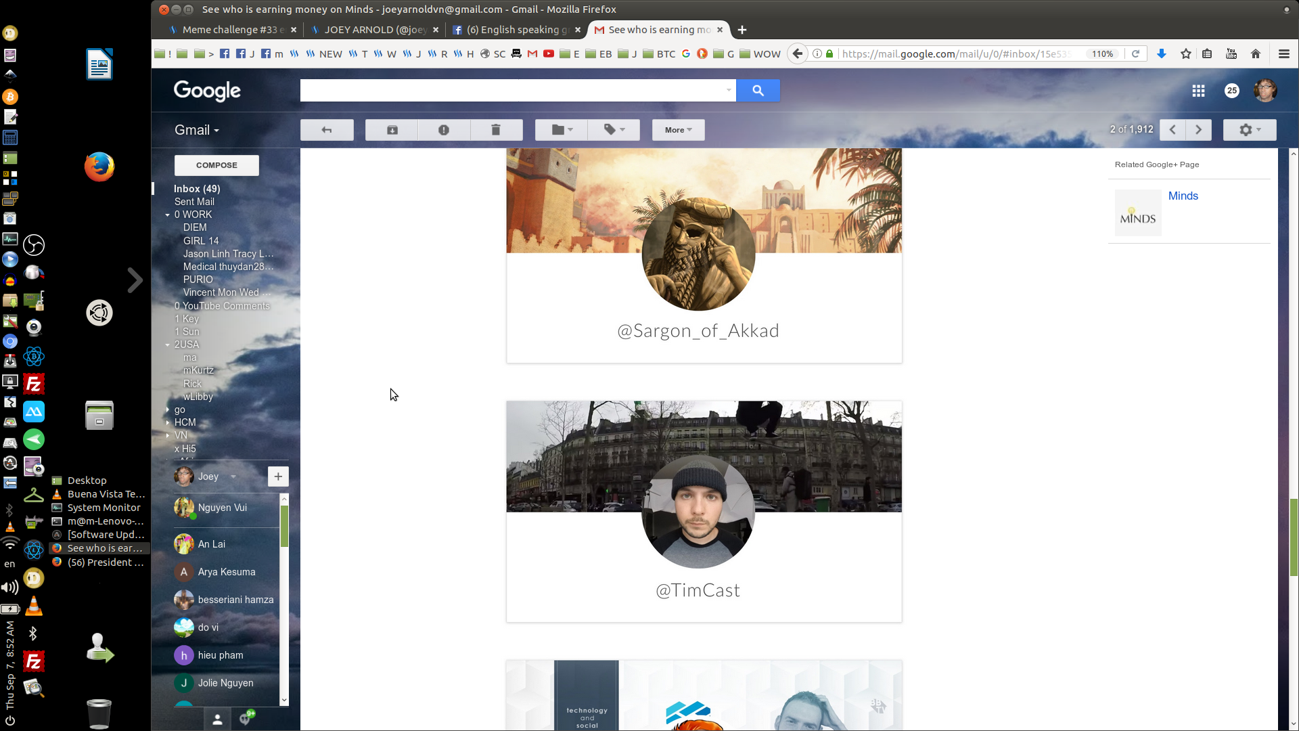Click the Google search input field
This screenshot has width=1299, height=731.
tap(514, 90)
